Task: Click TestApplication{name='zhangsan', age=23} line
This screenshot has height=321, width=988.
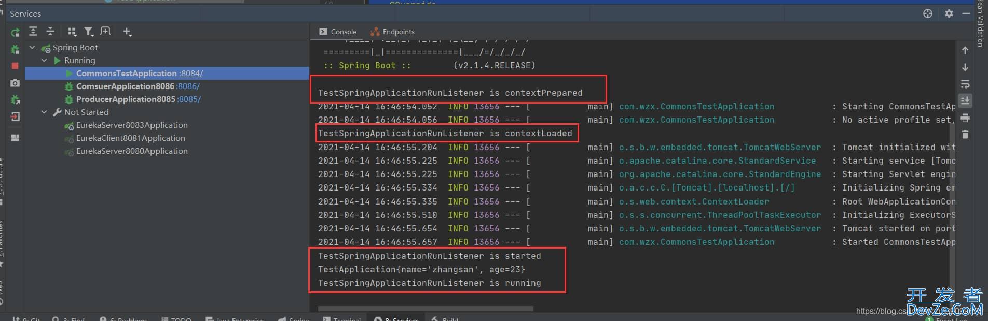Action: coord(421,269)
